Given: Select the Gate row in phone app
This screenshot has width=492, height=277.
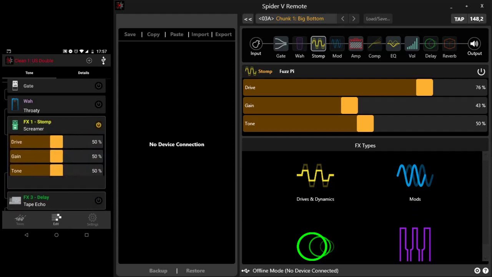Looking at the screenshot, I should [x=57, y=86].
